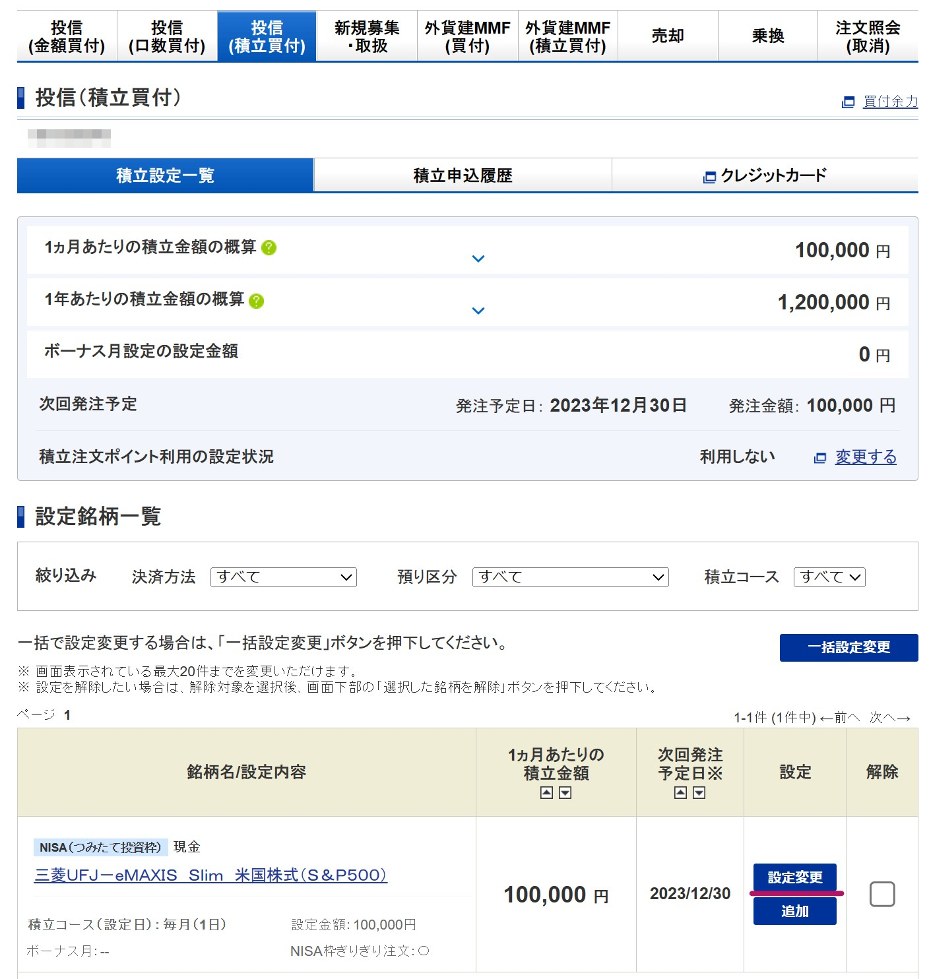Tick the 解除 checkbox for eMAXIS Slim
Viewport: 929px width, 979px height.
point(882,895)
